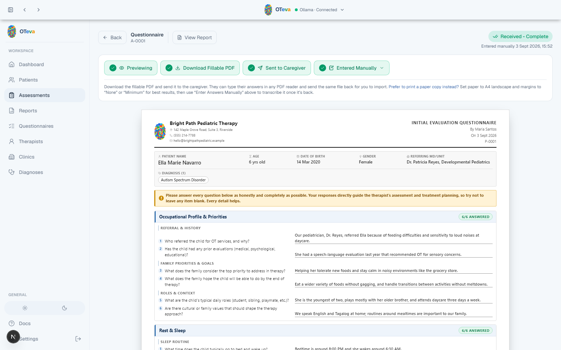The width and height of the screenshot is (561, 350).
Task: Open Questionnaires in the sidebar
Action: (45, 126)
